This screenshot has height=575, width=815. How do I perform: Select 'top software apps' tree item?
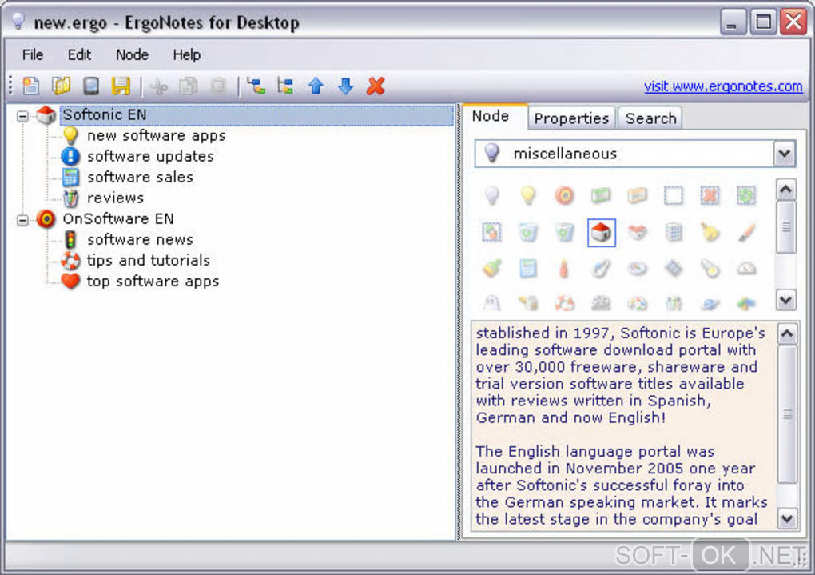click(153, 282)
